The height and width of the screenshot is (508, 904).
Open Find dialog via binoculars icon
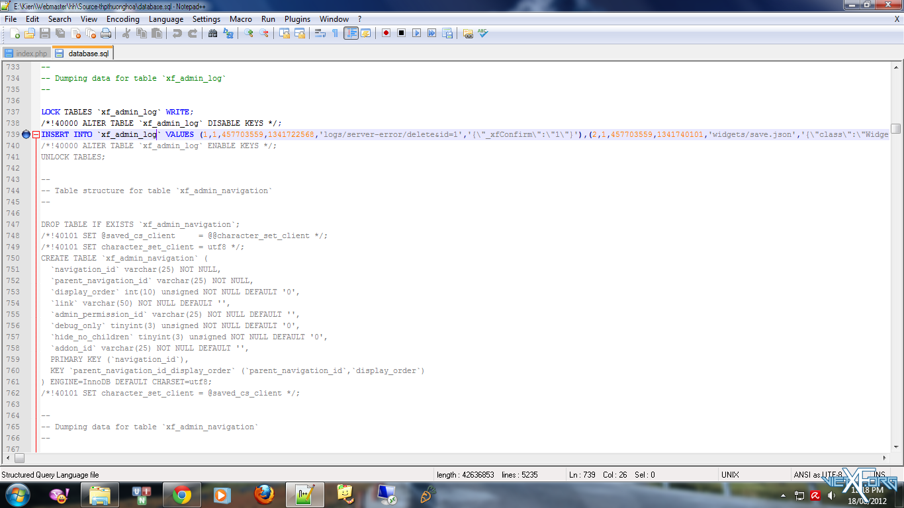pos(212,33)
